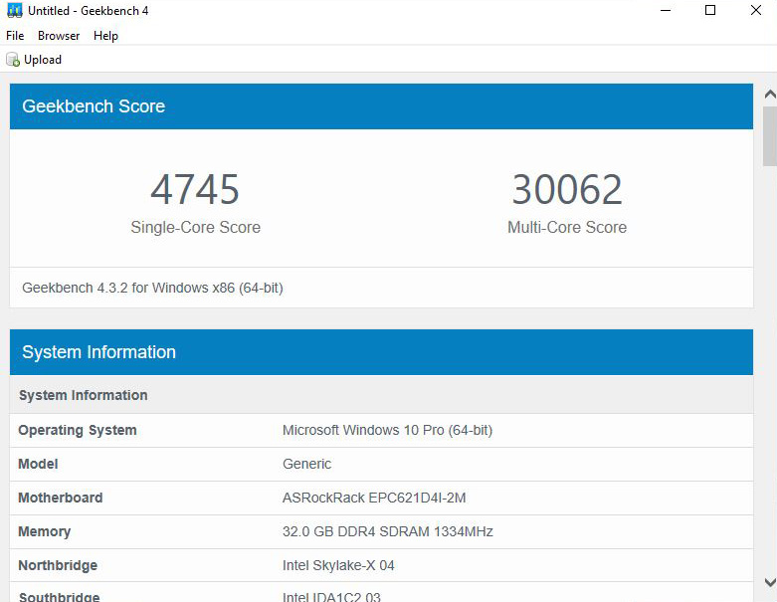777x602 pixels.
Task: Open the Help menu
Action: click(x=105, y=36)
